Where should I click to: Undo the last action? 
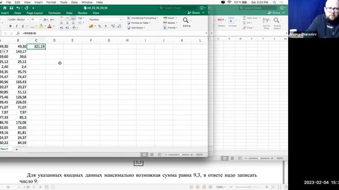(x=18, y=8)
